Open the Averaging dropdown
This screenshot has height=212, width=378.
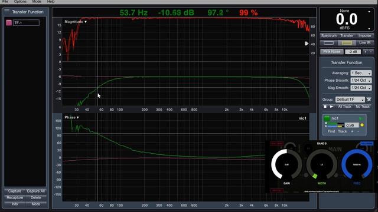361,73
